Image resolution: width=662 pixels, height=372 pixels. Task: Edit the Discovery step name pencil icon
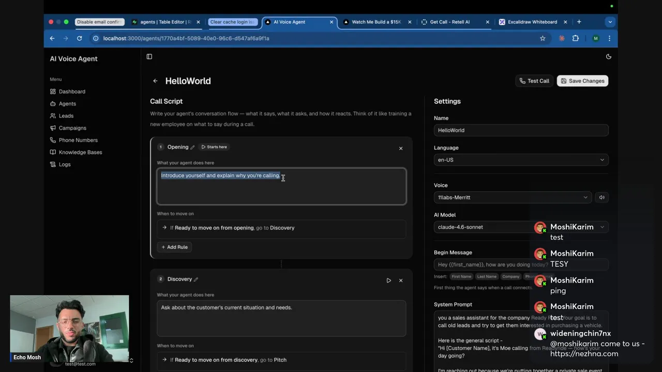[196, 279]
